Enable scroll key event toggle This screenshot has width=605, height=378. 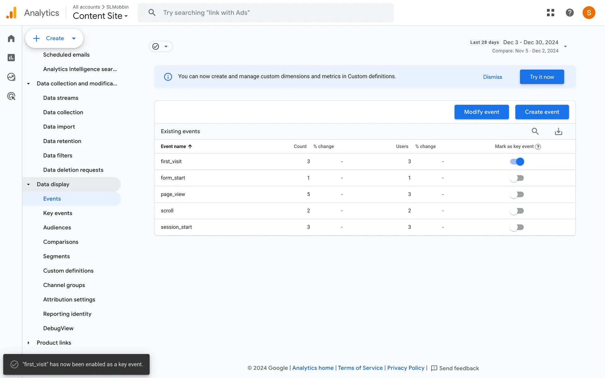pos(517,211)
